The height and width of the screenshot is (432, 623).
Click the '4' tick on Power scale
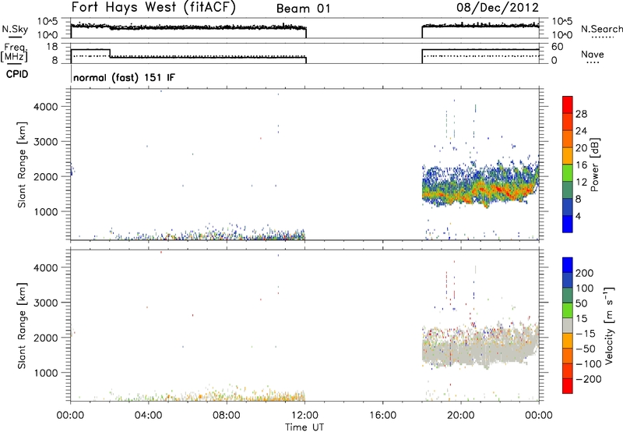(x=578, y=216)
